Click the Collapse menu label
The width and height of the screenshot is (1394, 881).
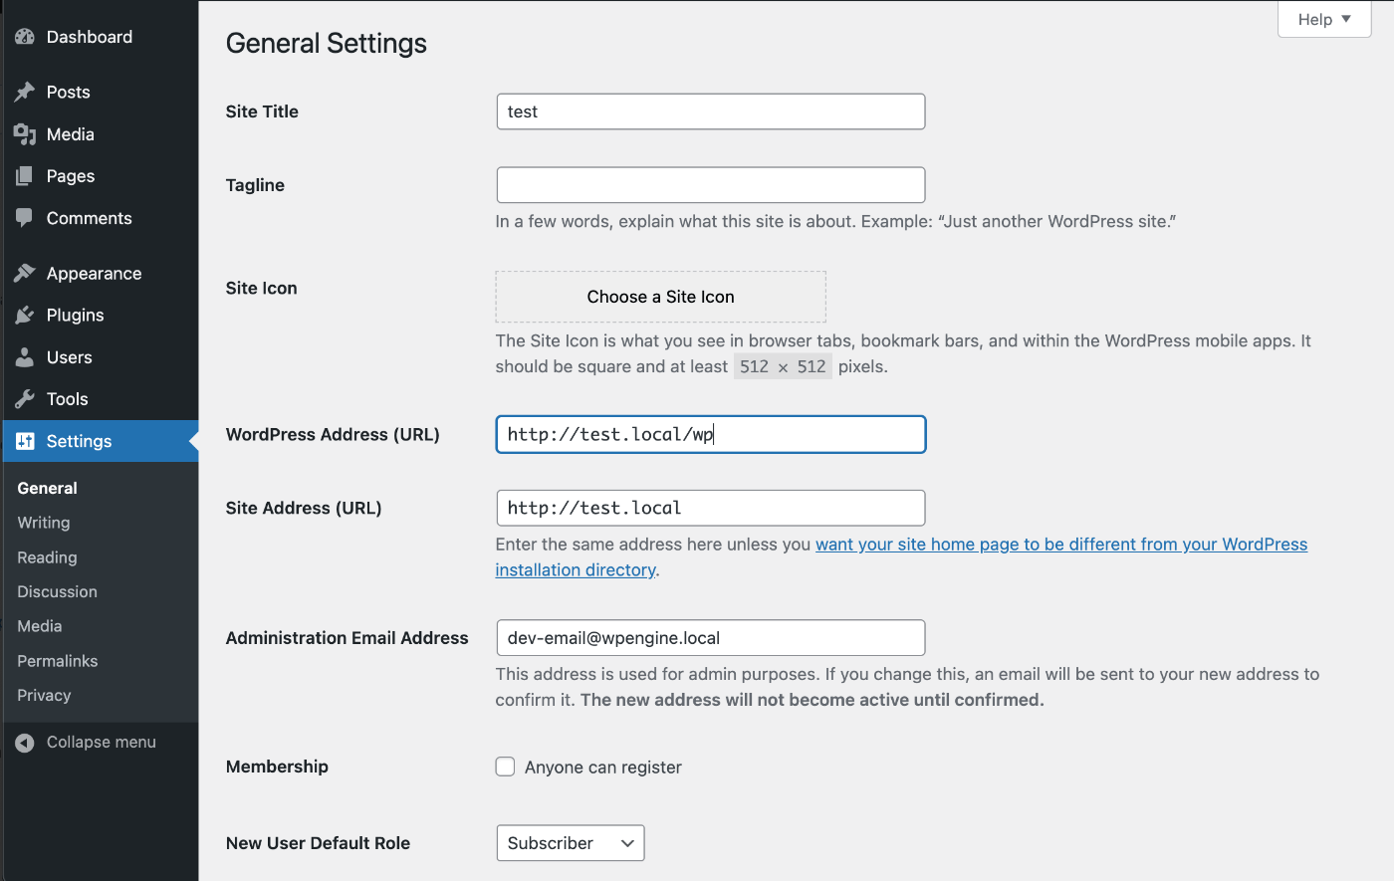[102, 743]
